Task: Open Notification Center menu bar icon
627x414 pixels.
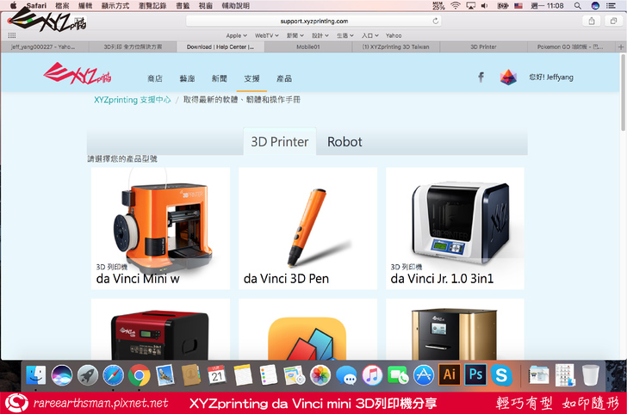Action: 611,5
